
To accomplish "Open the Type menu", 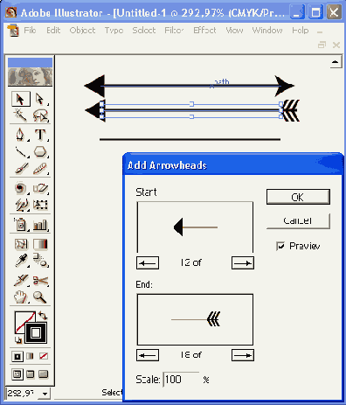I will [114, 31].
